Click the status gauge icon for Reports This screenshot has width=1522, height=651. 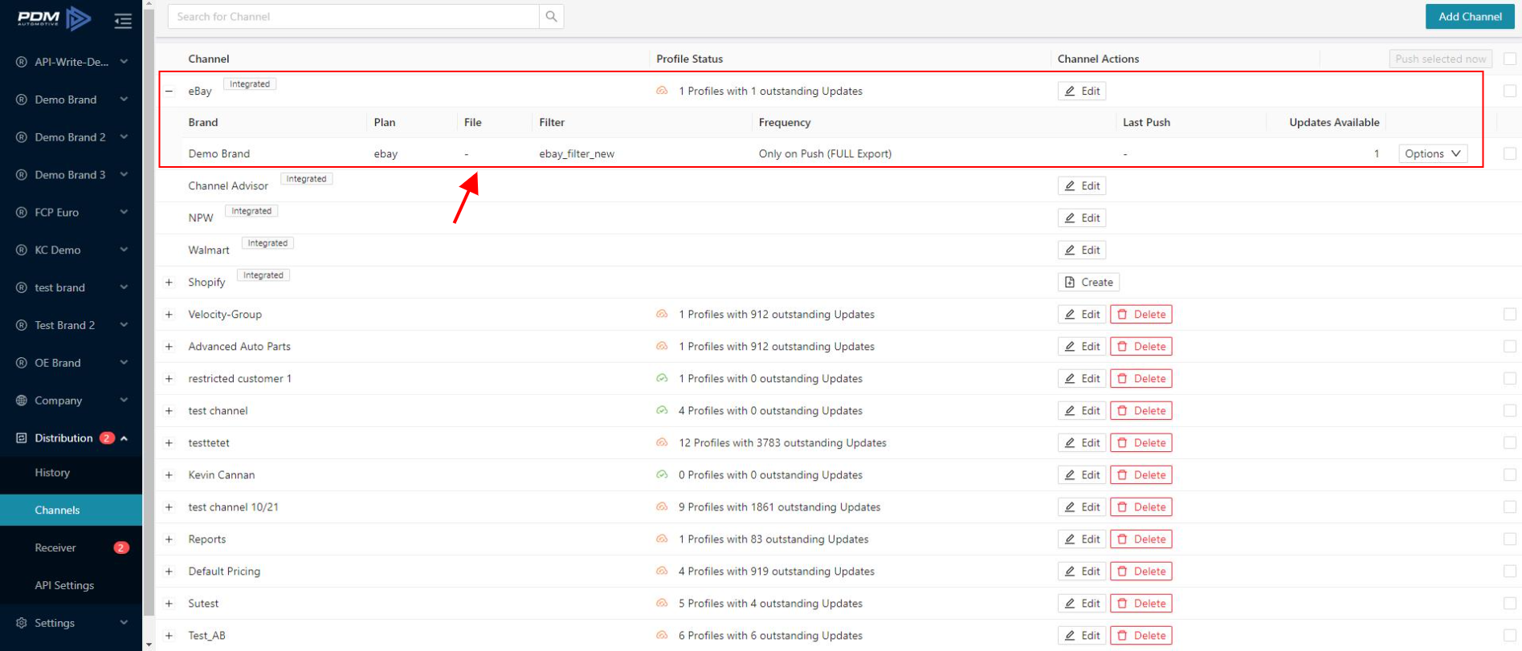point(662,539)
